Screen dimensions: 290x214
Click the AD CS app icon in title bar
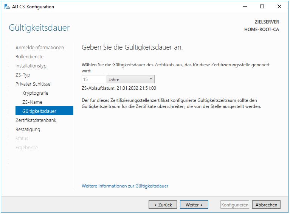click(x=7, y=6)
